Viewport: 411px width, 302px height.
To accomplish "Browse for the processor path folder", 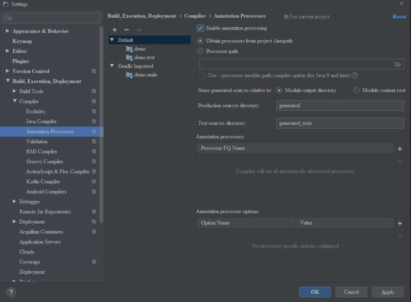I will (x=398, y=64).
